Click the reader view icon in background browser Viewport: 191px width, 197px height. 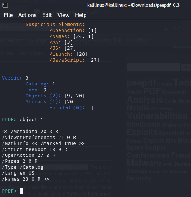(x=166, y=27)
